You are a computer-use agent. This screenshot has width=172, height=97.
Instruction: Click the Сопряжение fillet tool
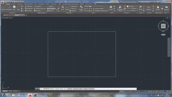click(x=51, y=8)
